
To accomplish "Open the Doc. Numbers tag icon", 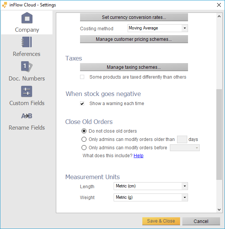I will click(x=27, y=67).
